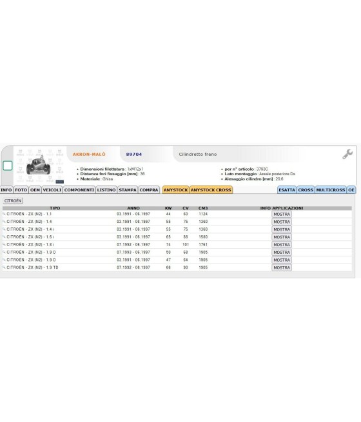The image size is (361, 422).
Task: Switch to the MULTICROSS tab
Action: click(x=330, y=189)
